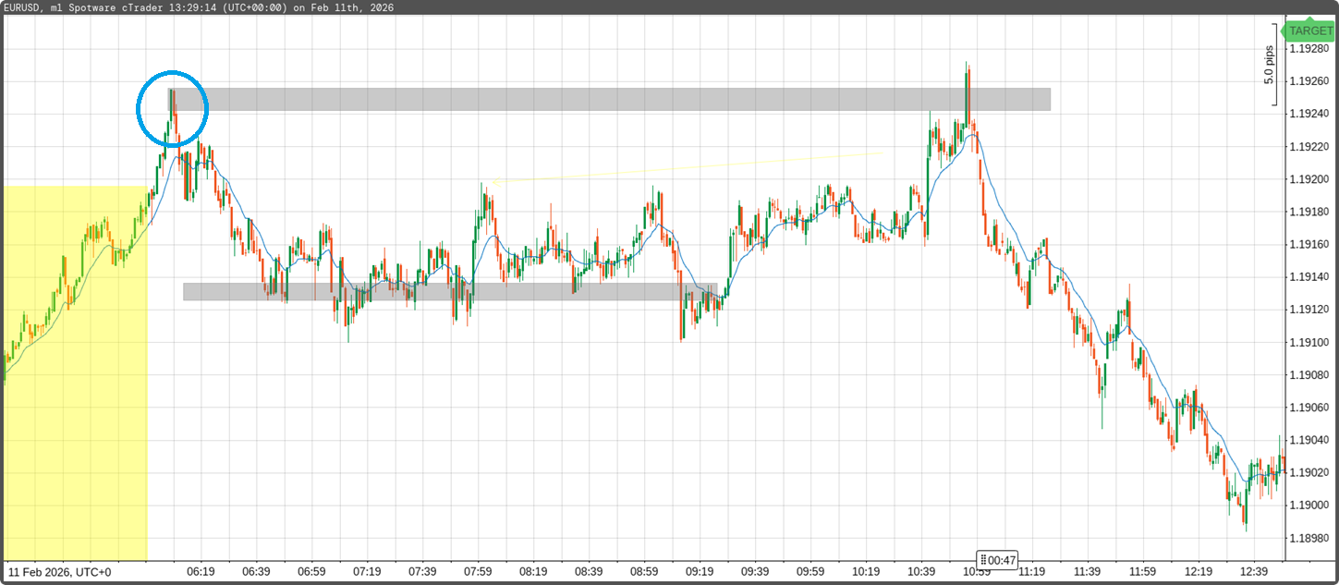Click the 07:59 time axis label
This screenshot has width=1339, height=585.
pyautogui.click(x=479, y=572)
